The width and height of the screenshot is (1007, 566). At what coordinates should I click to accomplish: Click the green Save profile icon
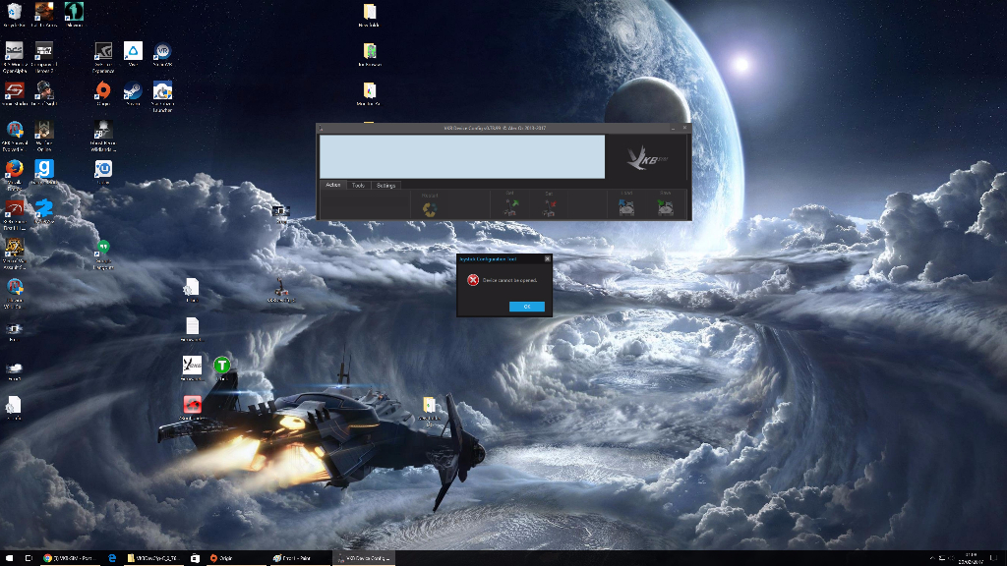[666, 206]
